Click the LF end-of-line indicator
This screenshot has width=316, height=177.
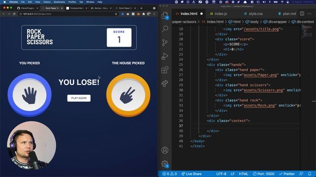[233, 174]
